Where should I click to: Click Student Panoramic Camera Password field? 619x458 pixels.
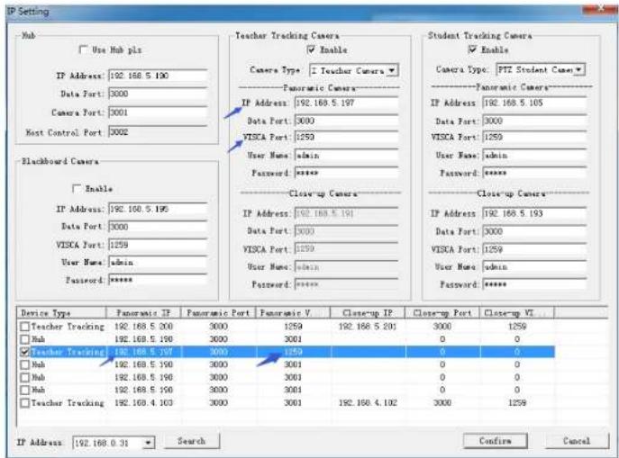534,173
